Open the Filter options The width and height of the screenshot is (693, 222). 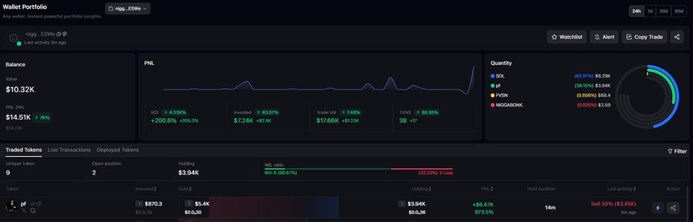click(x=677, y=151)
